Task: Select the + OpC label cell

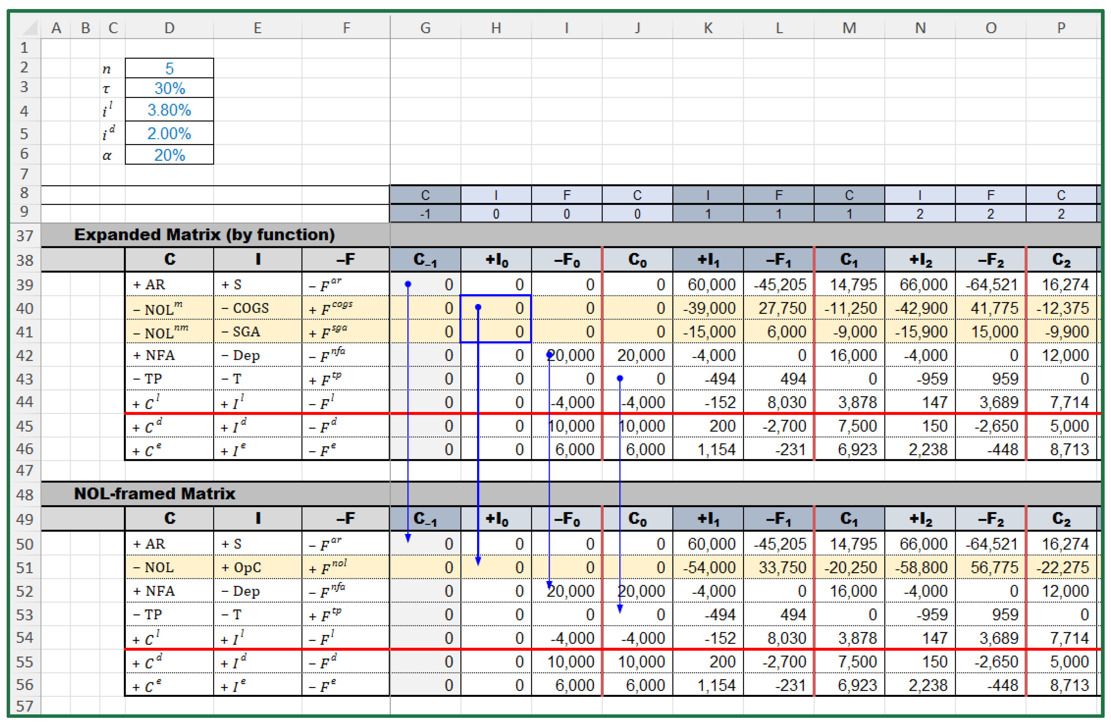Action: click(257, 568)
